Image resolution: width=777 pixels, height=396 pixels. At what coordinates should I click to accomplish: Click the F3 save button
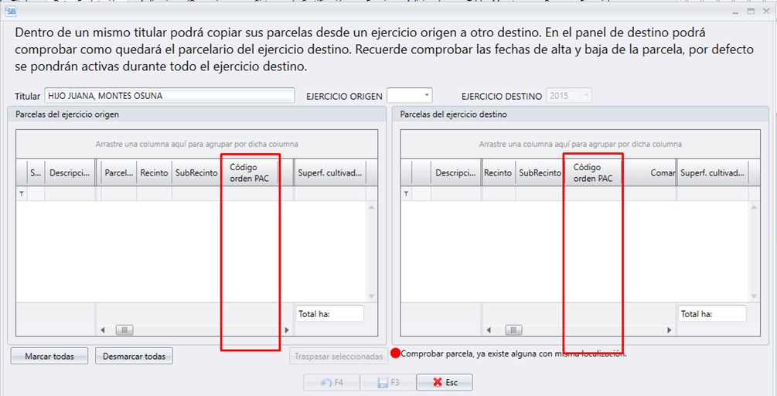389,382
